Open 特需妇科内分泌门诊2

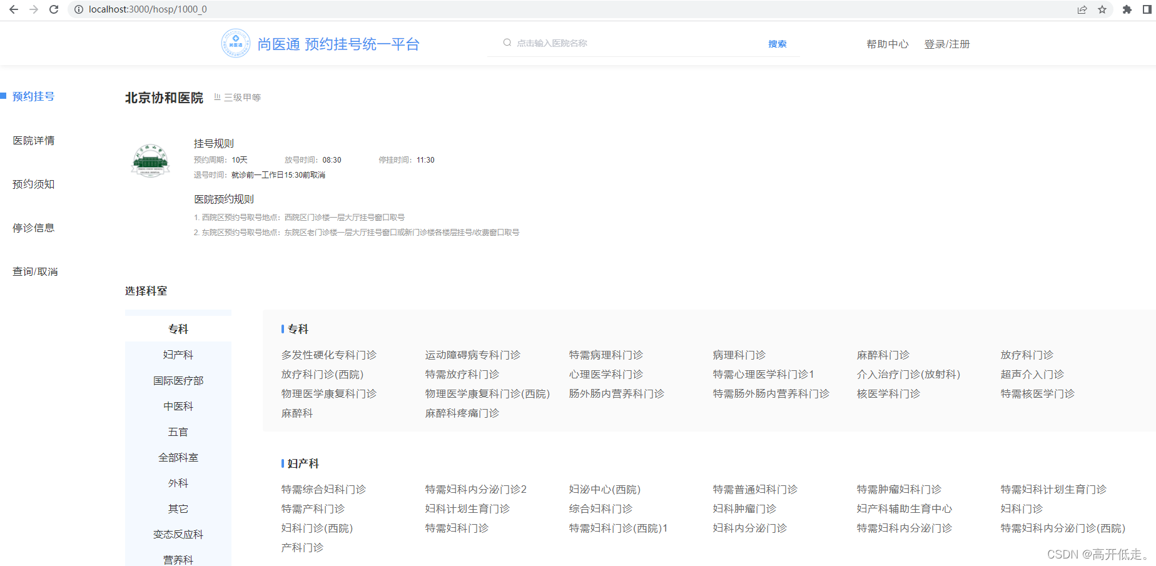coord(476,489)
